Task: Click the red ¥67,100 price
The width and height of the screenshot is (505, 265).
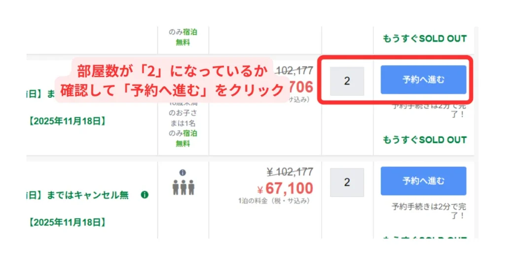Action: pos(285,188)
